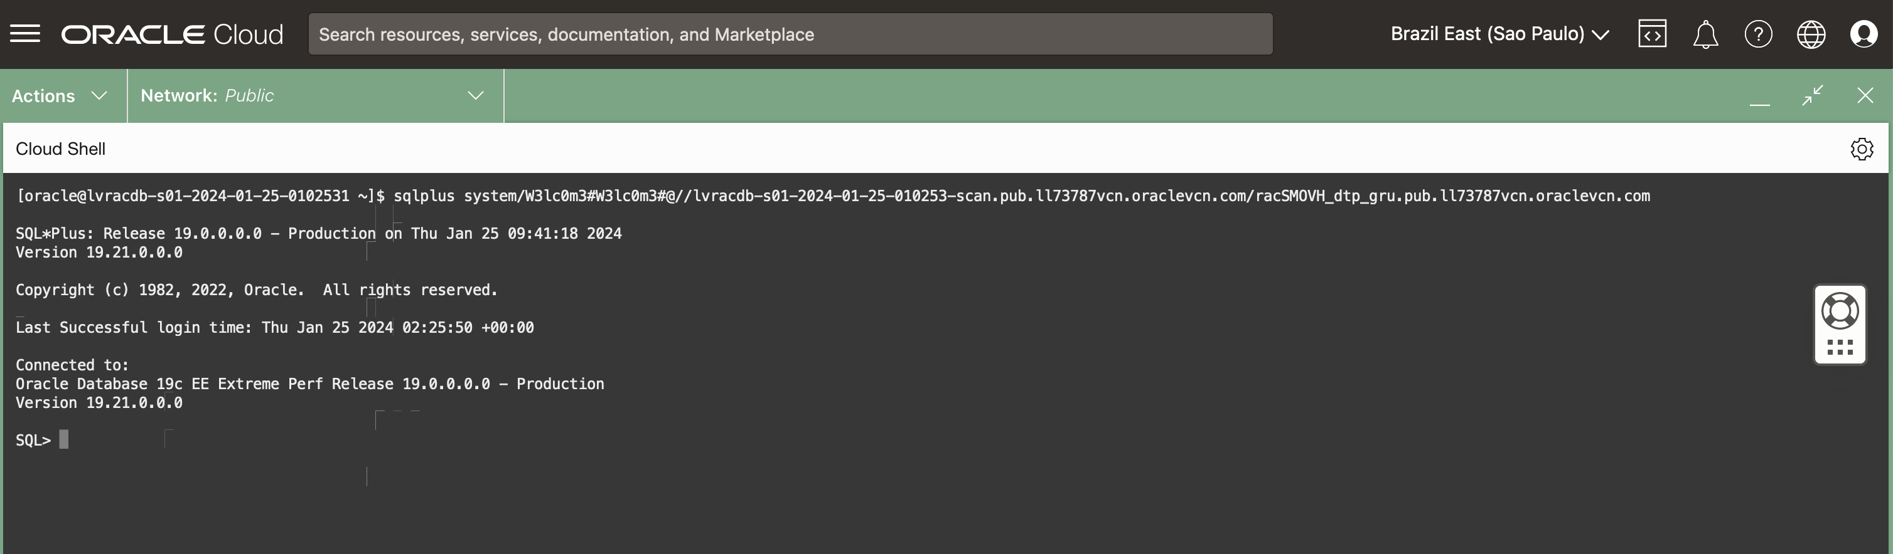Image resolution: width=1893 pixels, height=554 pixels.
Task: Show notifications via the bell icon
Action: pyautogui.click(x=1705, y=34)
